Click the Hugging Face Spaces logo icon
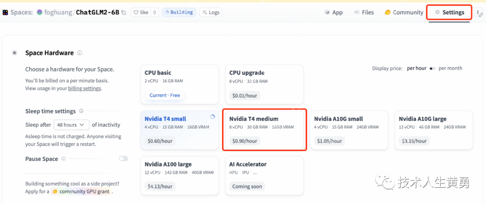 tap(5, 13)
